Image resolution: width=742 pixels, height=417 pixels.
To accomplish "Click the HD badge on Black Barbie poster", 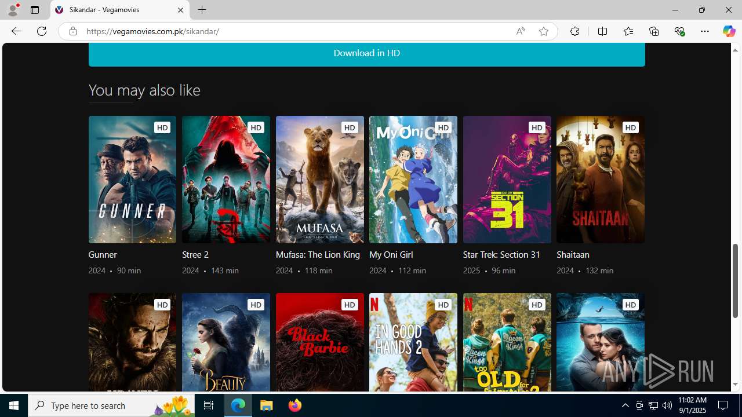I will pyautogui.click(x=350, y=305).
